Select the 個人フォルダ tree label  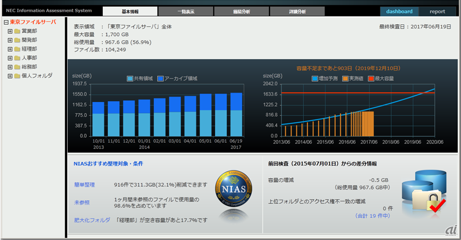point(37,75)
